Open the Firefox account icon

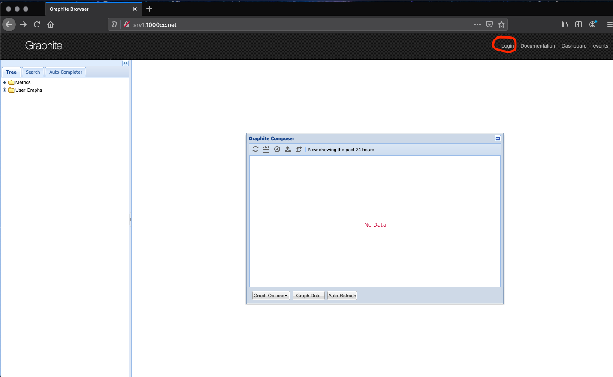point(592,24)
